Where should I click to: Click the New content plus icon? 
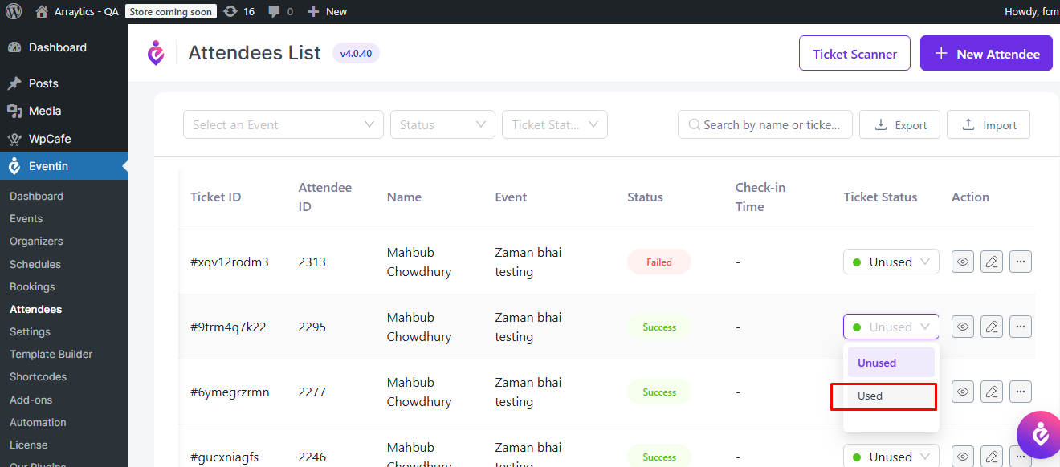click(313, 11)
